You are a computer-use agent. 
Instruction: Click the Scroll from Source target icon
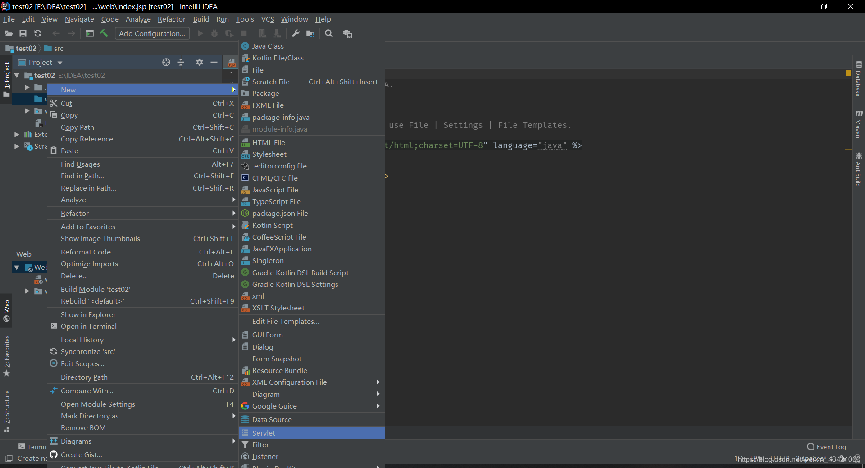tap(166, 62)
